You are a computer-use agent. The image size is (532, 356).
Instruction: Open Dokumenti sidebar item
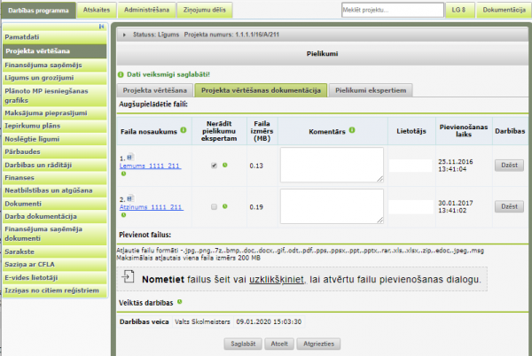coord(55,204)
